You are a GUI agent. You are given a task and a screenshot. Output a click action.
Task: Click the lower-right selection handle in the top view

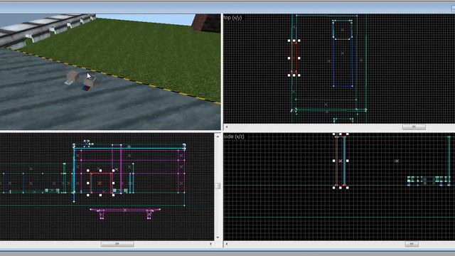point(299,75)
